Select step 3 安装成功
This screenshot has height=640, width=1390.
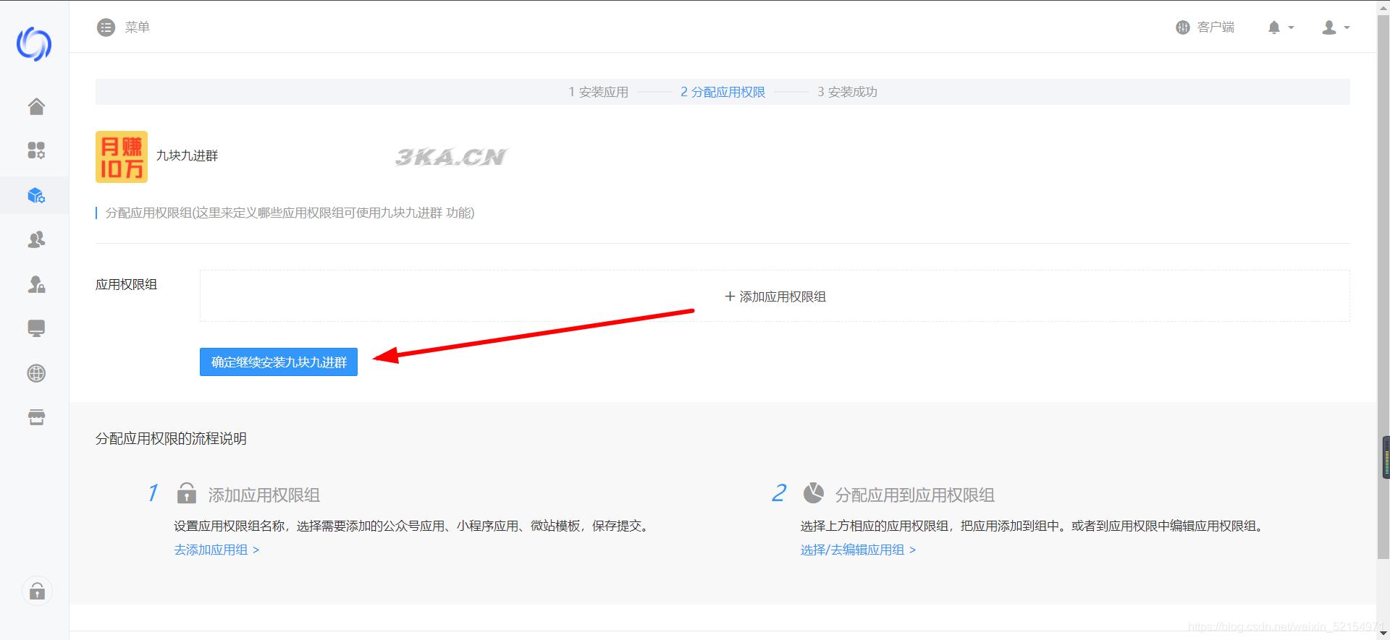point(847,92)
